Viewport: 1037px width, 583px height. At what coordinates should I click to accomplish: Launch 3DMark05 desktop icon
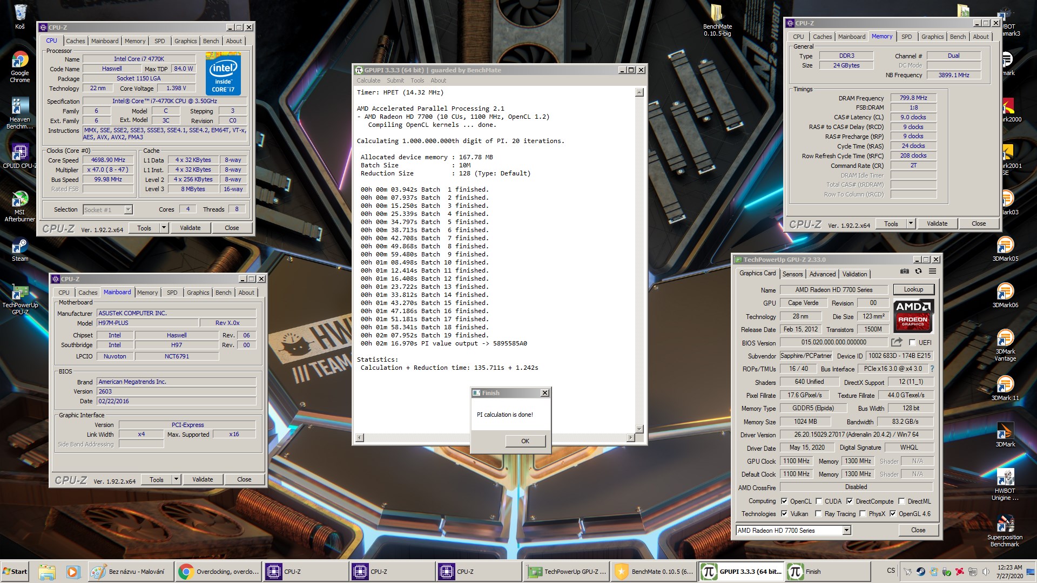[x=1005, y=249]
